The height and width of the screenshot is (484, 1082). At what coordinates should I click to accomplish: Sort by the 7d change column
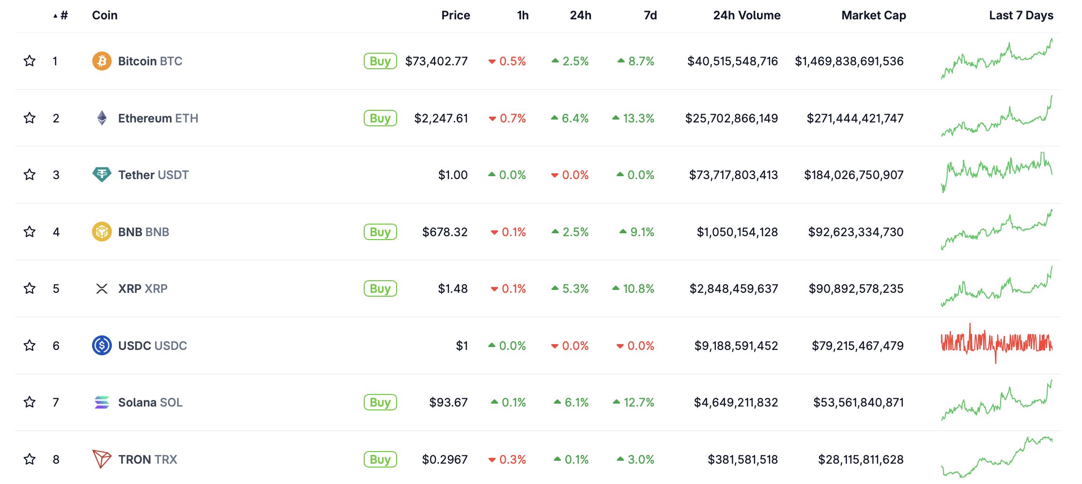pos(650,15)
